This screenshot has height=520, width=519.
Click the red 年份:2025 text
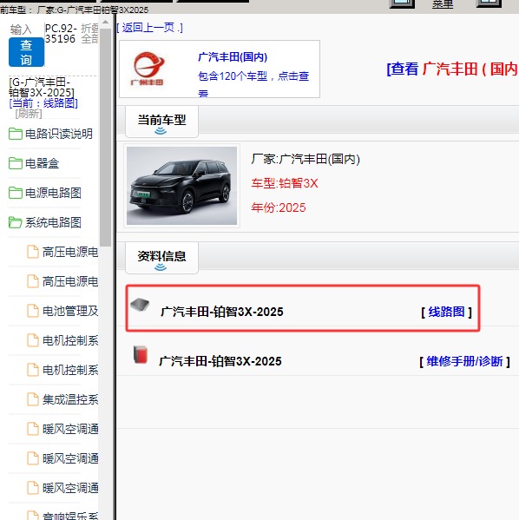[279, 207]
